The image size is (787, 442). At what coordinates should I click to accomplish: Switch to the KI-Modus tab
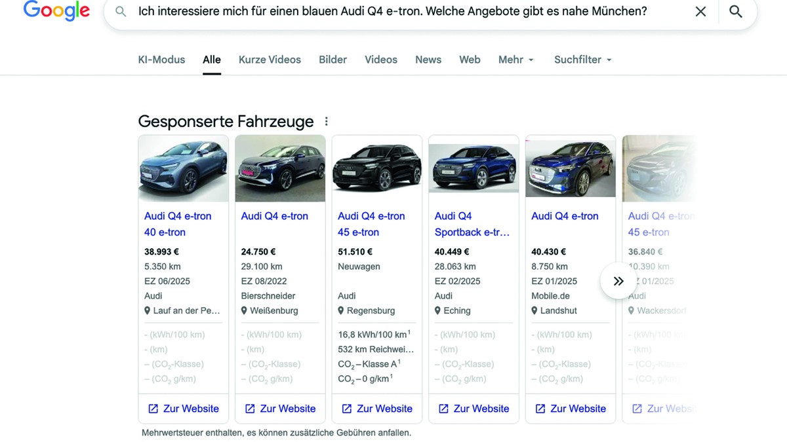click(161, 60)
